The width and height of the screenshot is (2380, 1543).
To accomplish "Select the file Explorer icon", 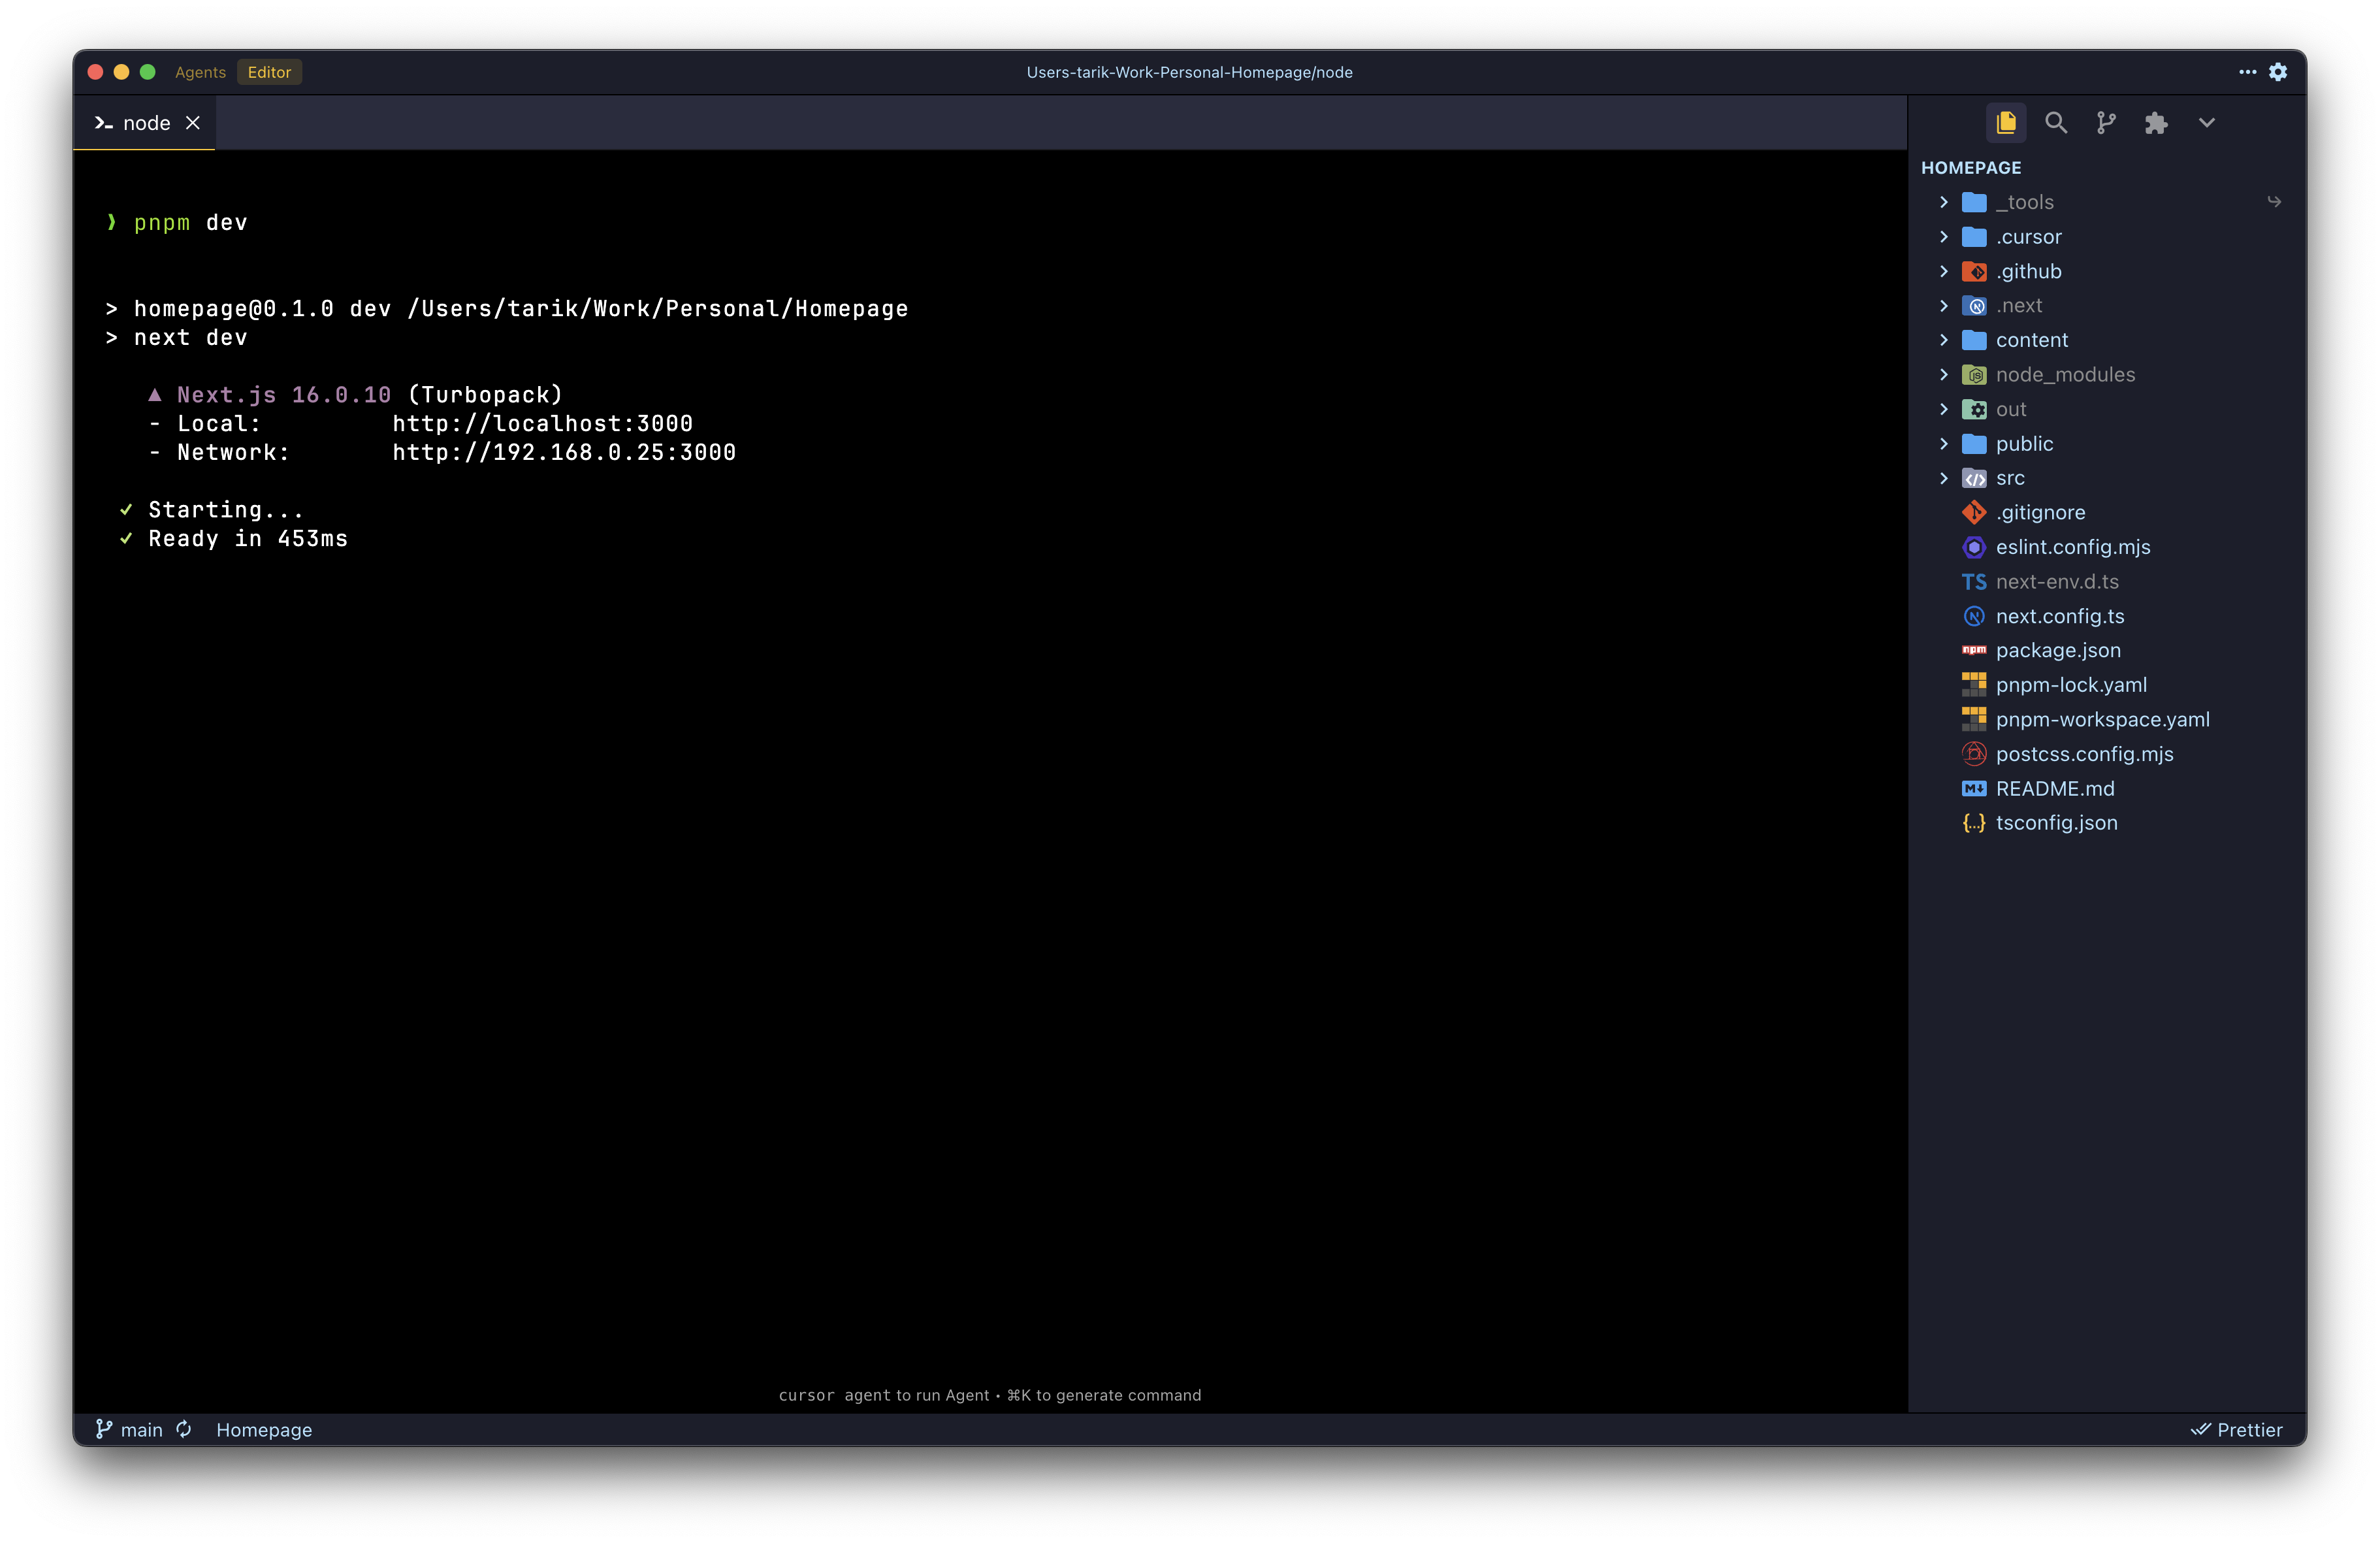I will pos(2006,122).
